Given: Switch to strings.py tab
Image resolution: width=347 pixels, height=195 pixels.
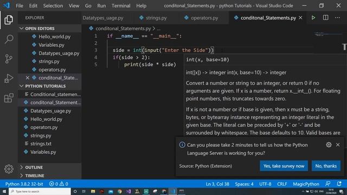Looking at the screenshot, I should (156, 18).
